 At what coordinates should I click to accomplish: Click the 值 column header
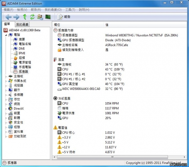point(145,25)
